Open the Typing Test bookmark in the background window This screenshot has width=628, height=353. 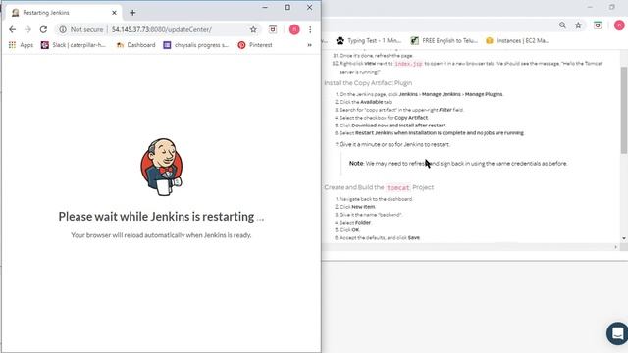pyautogui.click(x=369, y=40)
